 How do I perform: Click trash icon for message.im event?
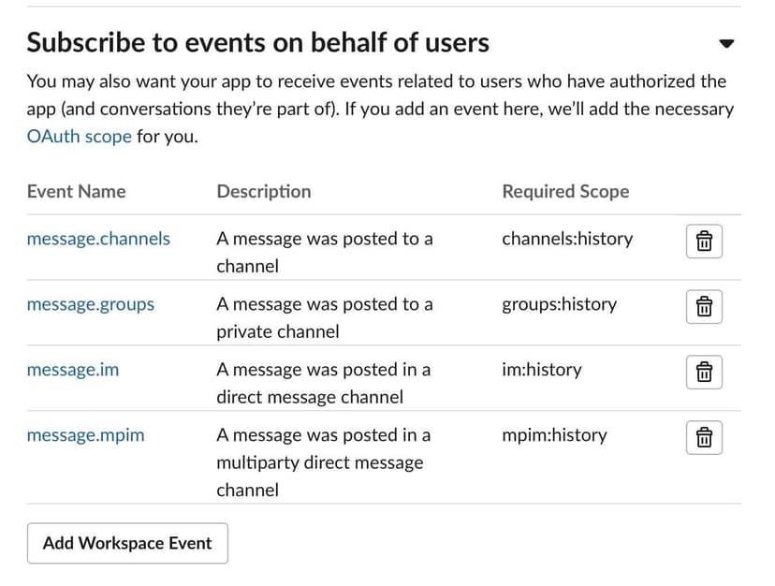click(704, 373)
